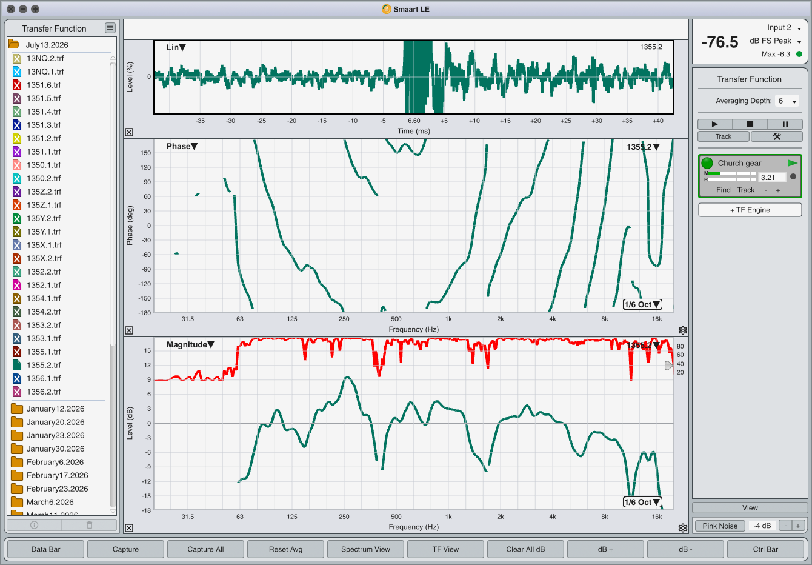
Task: Open the Phase graph settings gear
Action: click(x=683, y=330)
